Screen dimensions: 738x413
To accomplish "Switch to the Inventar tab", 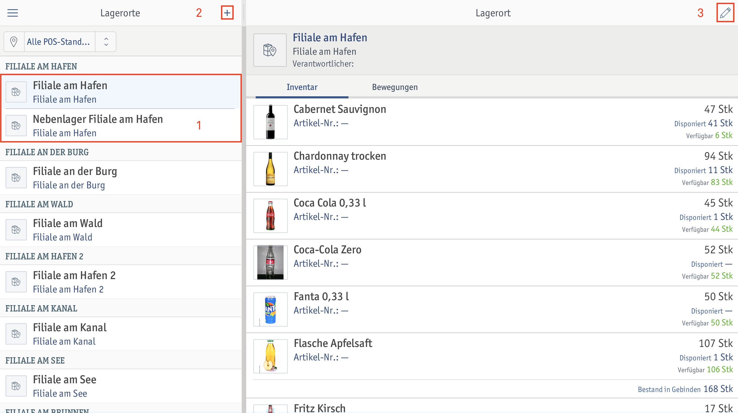I will point(302,87).
